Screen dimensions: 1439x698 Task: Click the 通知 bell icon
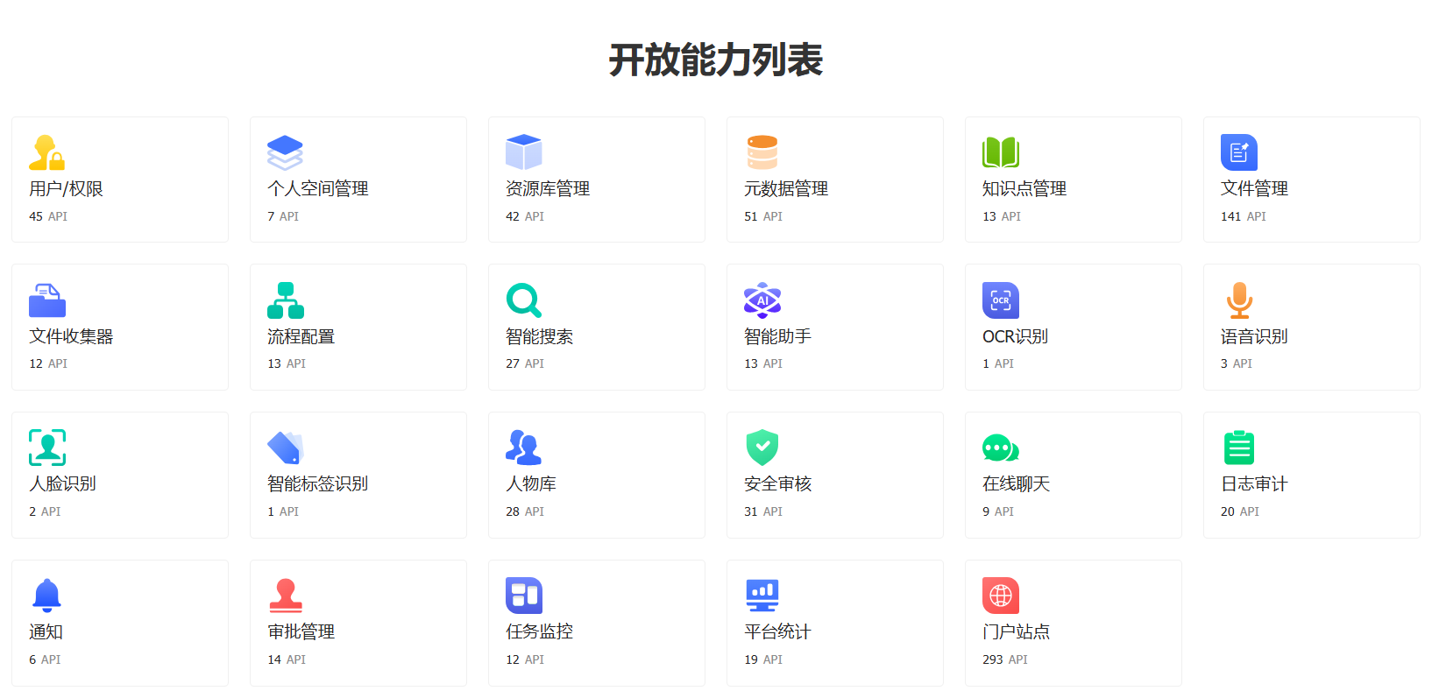click(47, 596)
